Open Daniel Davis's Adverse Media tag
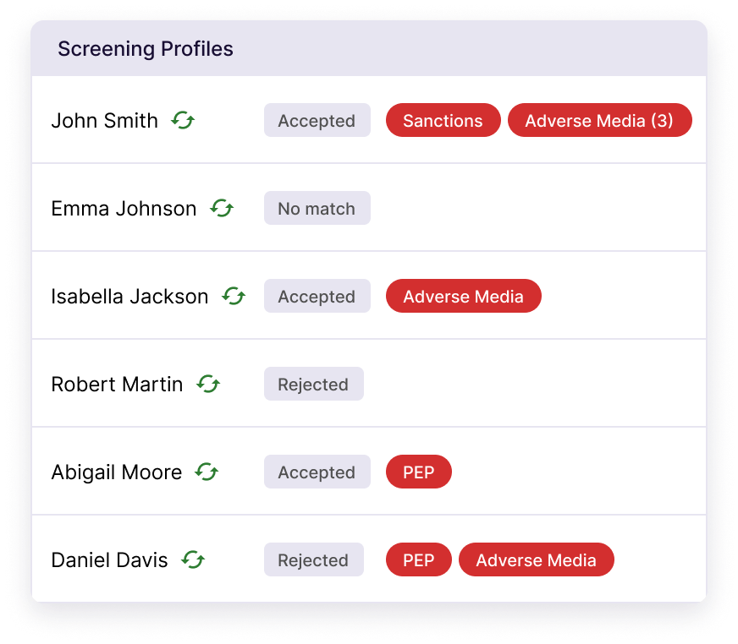This screenshot has width=738, height=644. [536, 560]
